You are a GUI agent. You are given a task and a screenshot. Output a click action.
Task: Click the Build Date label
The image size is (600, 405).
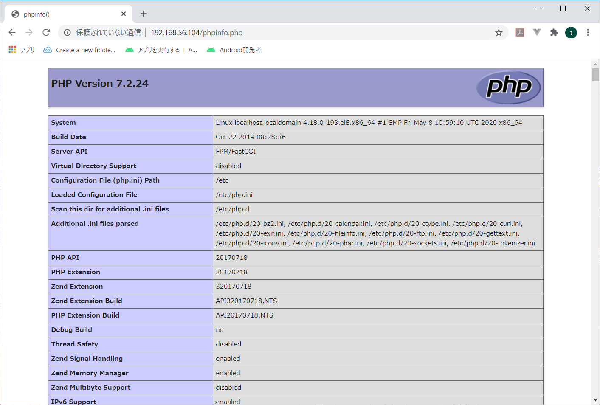pos(68,137)
